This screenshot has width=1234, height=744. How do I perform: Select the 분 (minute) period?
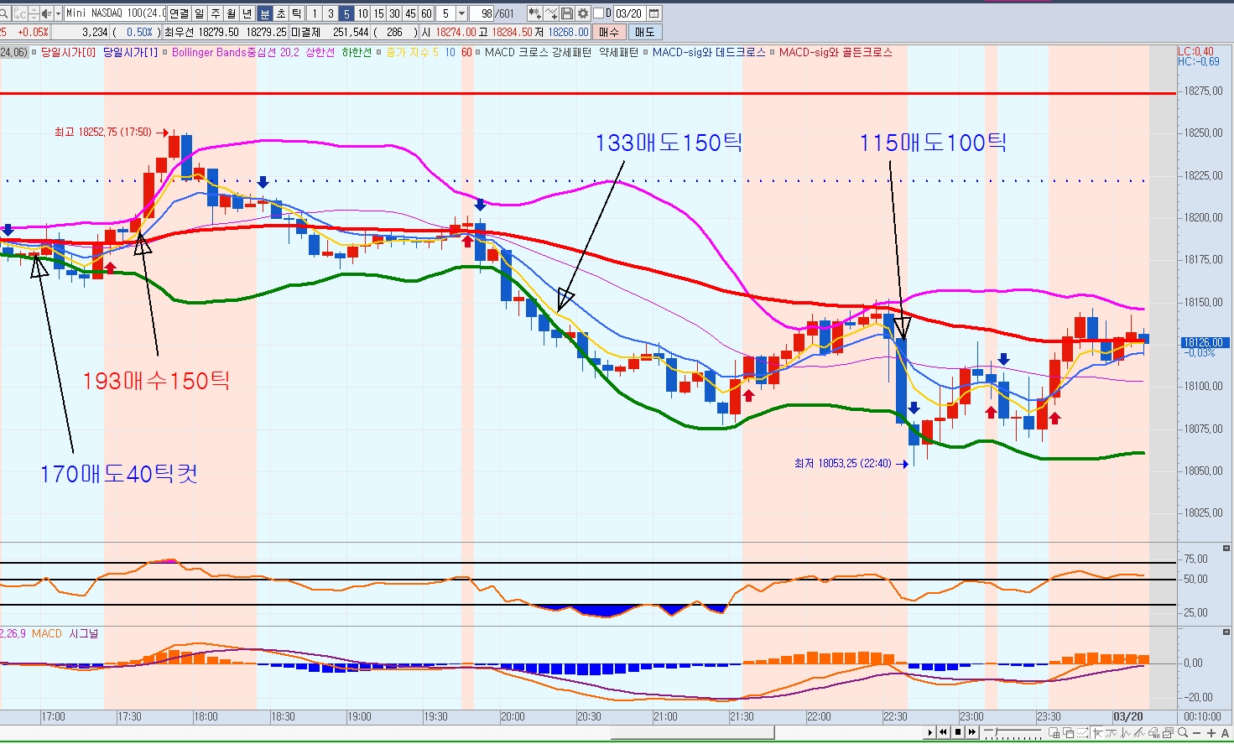coord(265,13)
